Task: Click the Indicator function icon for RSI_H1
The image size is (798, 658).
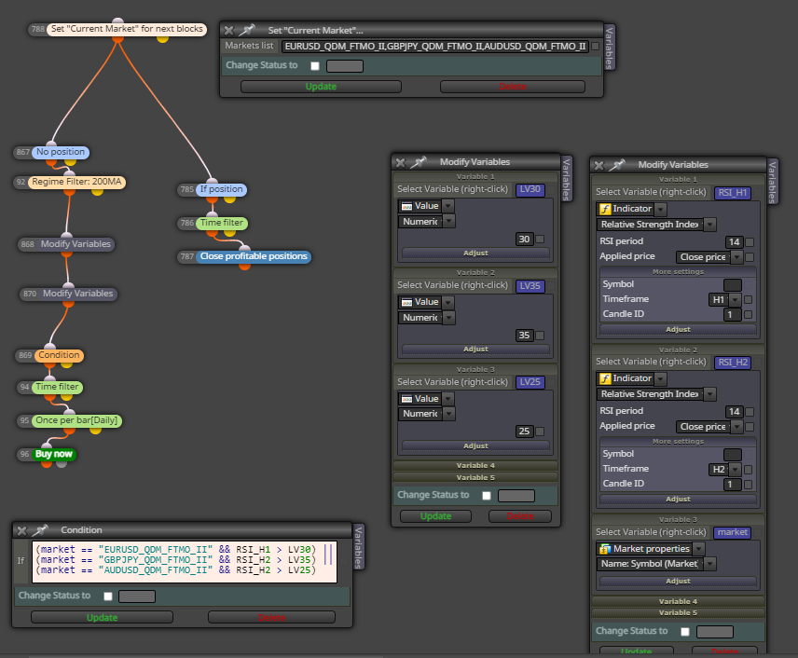Action: click(x=605, y=209)
